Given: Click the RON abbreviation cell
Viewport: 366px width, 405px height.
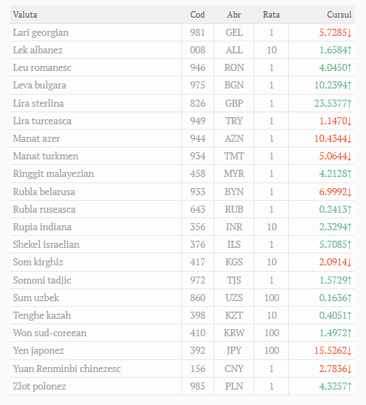Looking at the screenshot, I should pyautogui.click(x=234, y=67).
